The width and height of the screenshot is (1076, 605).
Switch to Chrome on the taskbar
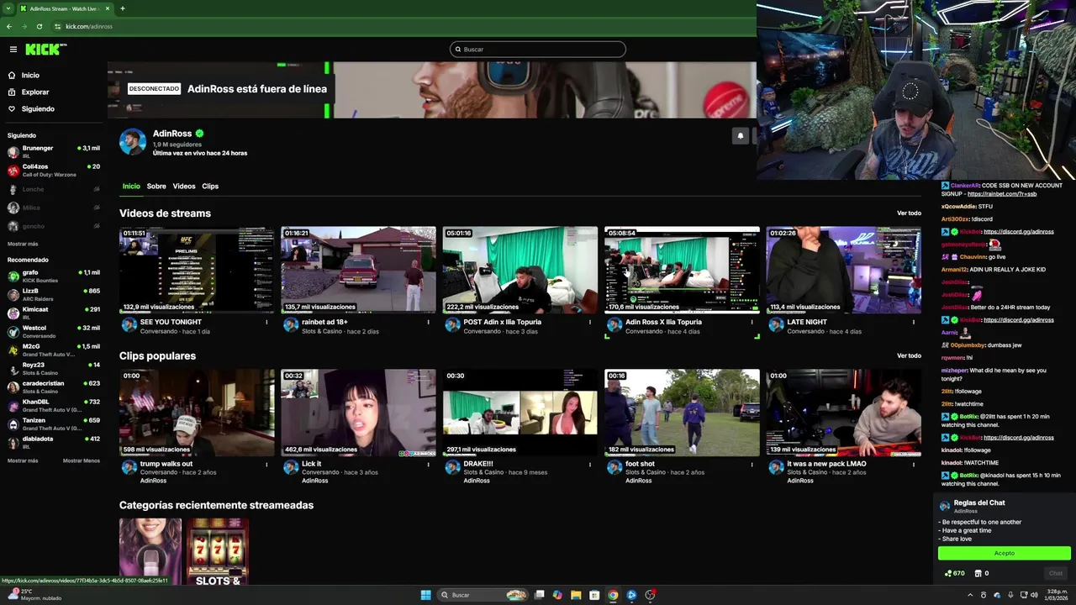613,595
